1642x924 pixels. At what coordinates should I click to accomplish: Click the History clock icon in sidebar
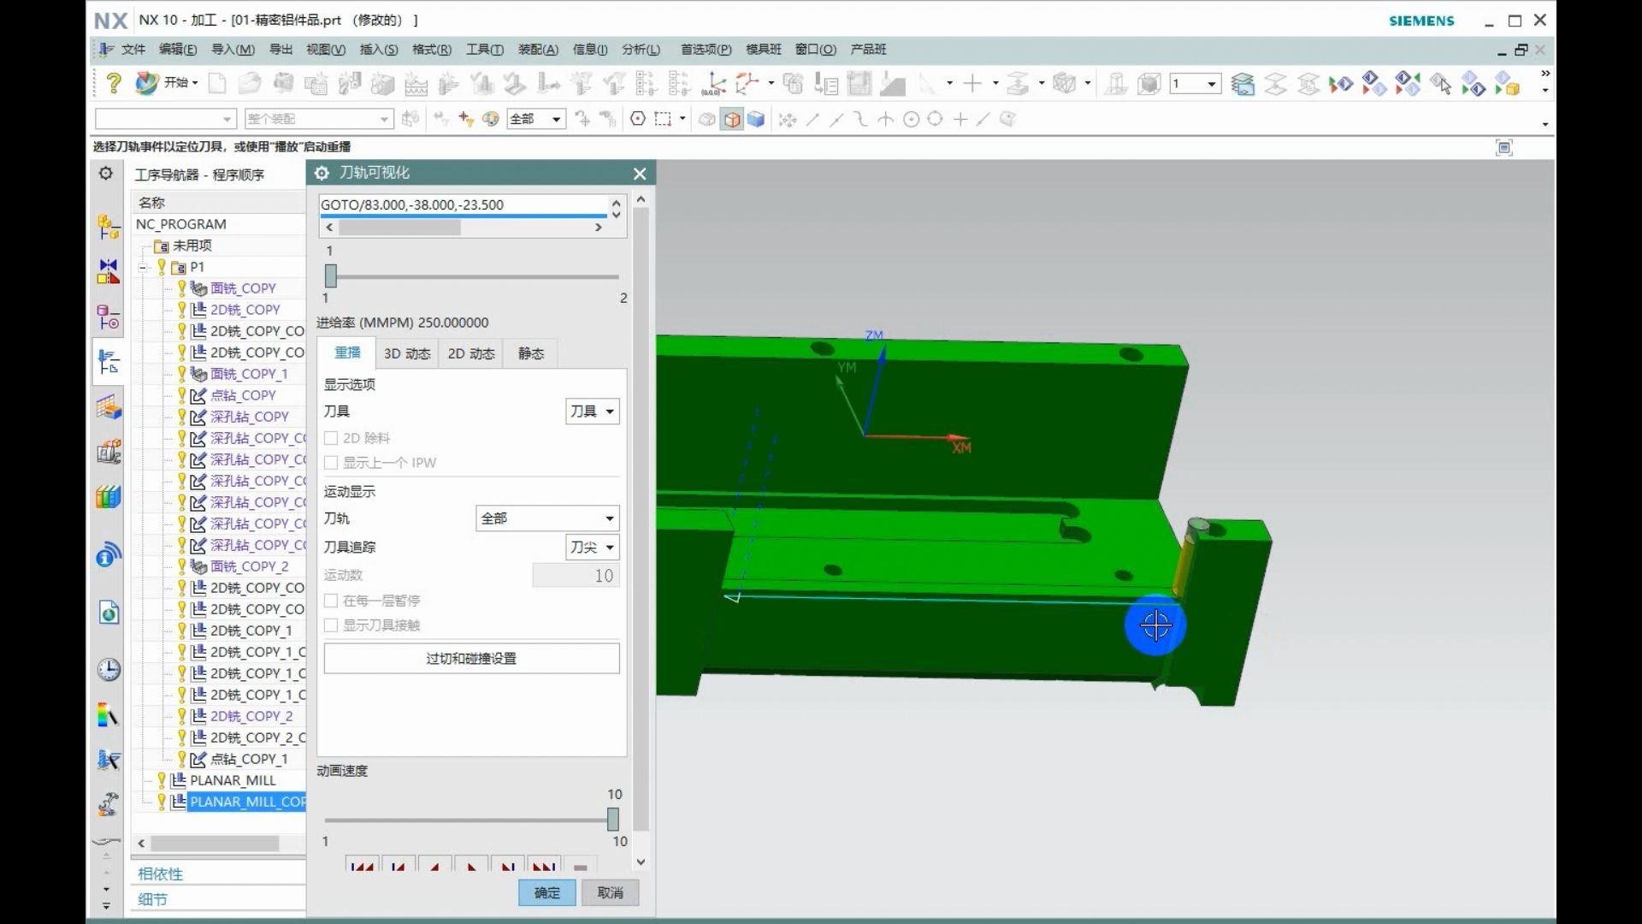pos(109,669)
